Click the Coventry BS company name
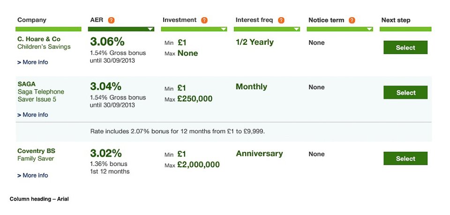This screenshot has width=450, height=215. 37,151
